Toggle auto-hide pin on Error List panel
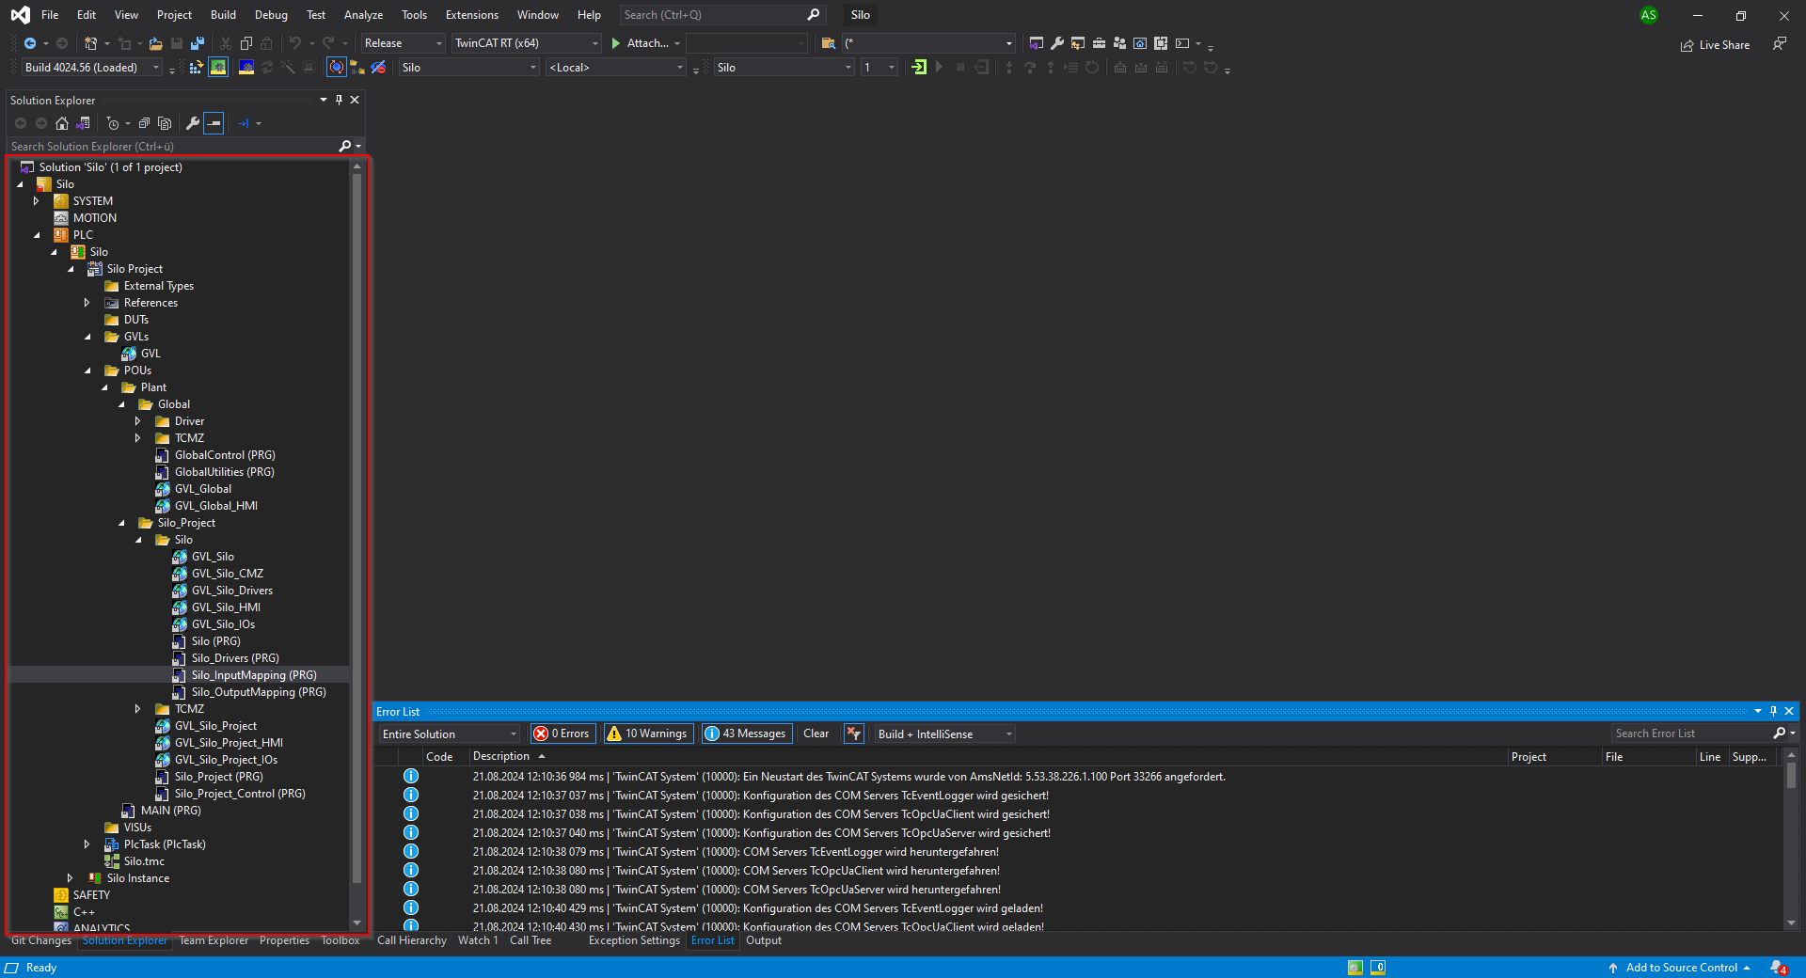Viewport: 1806px width, 978px height. tap(1773, 711)
